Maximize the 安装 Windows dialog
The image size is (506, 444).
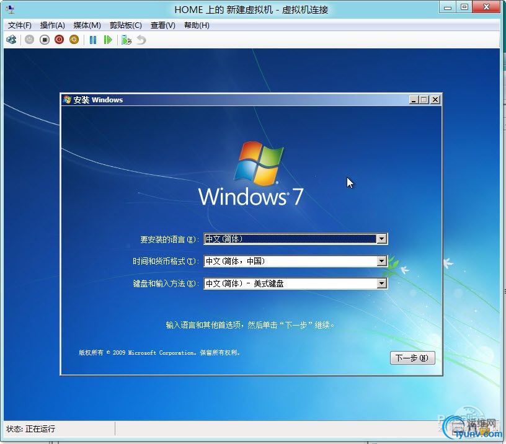point(424,100)
